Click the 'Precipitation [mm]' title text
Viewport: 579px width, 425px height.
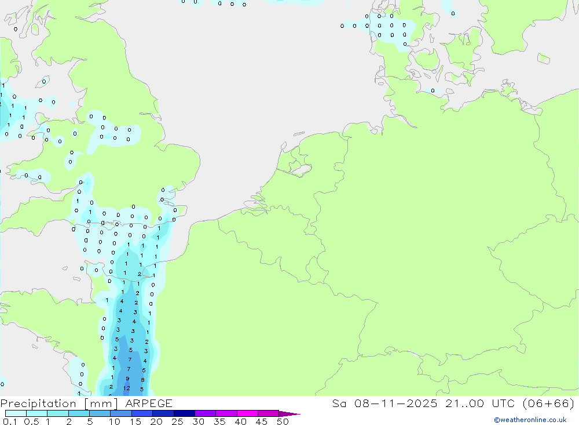(x=59, y=403)
